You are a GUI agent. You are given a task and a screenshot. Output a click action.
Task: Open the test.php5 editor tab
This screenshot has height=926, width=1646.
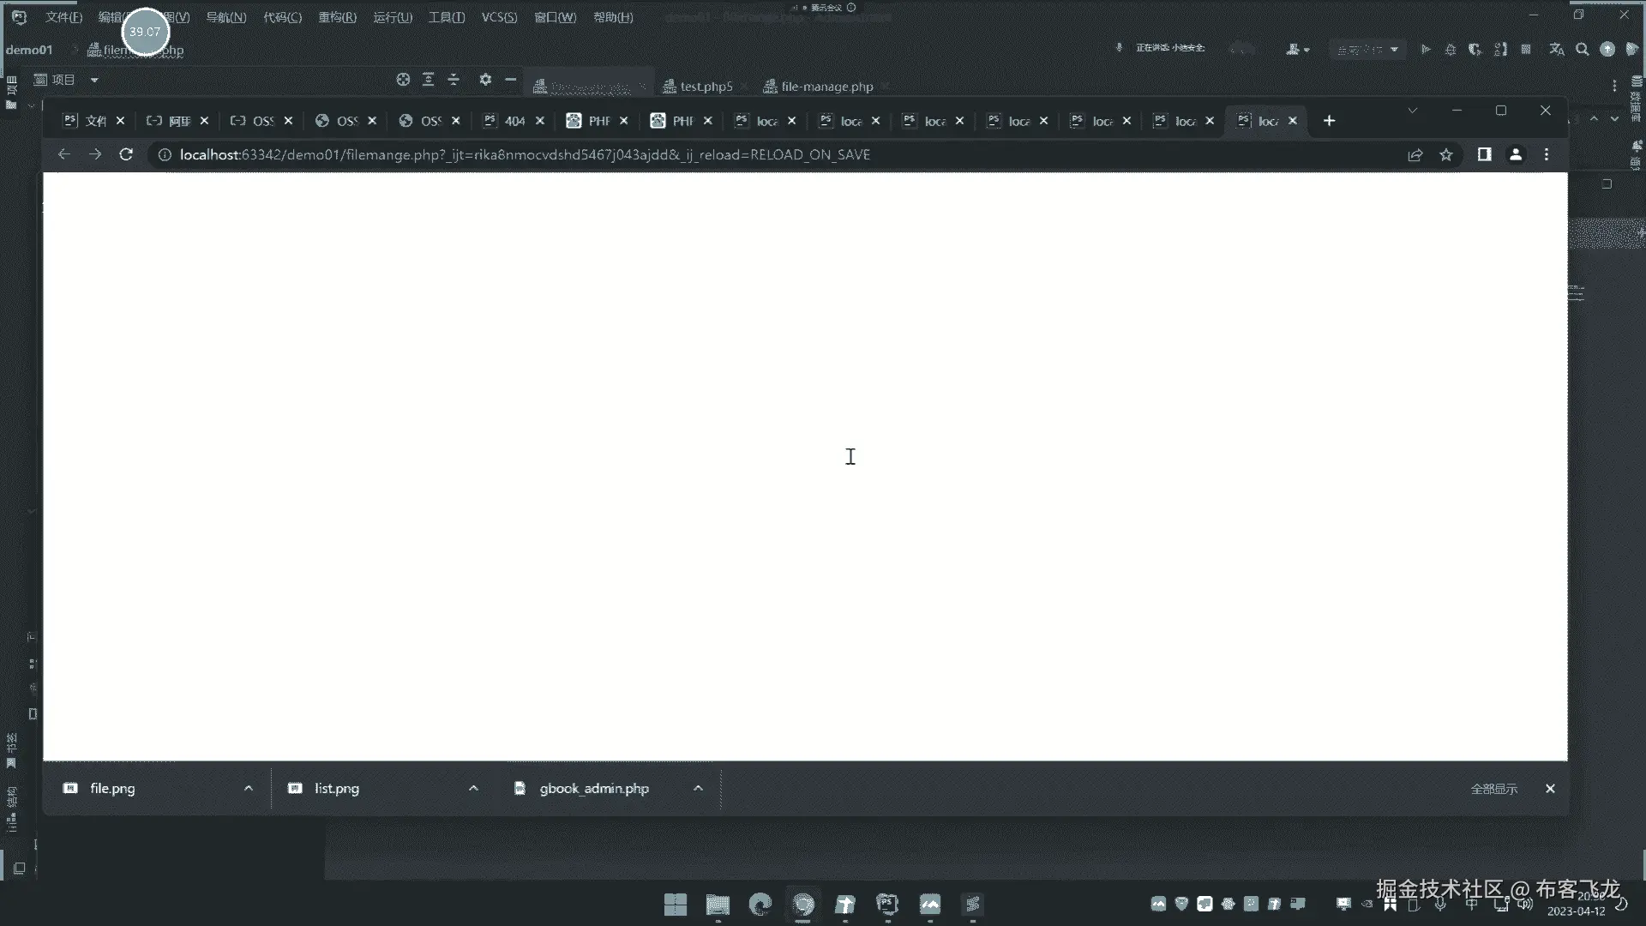705,87
